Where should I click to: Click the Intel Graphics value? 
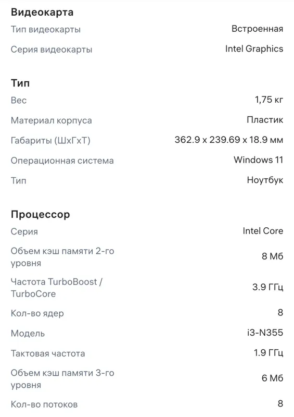(254, 49)
